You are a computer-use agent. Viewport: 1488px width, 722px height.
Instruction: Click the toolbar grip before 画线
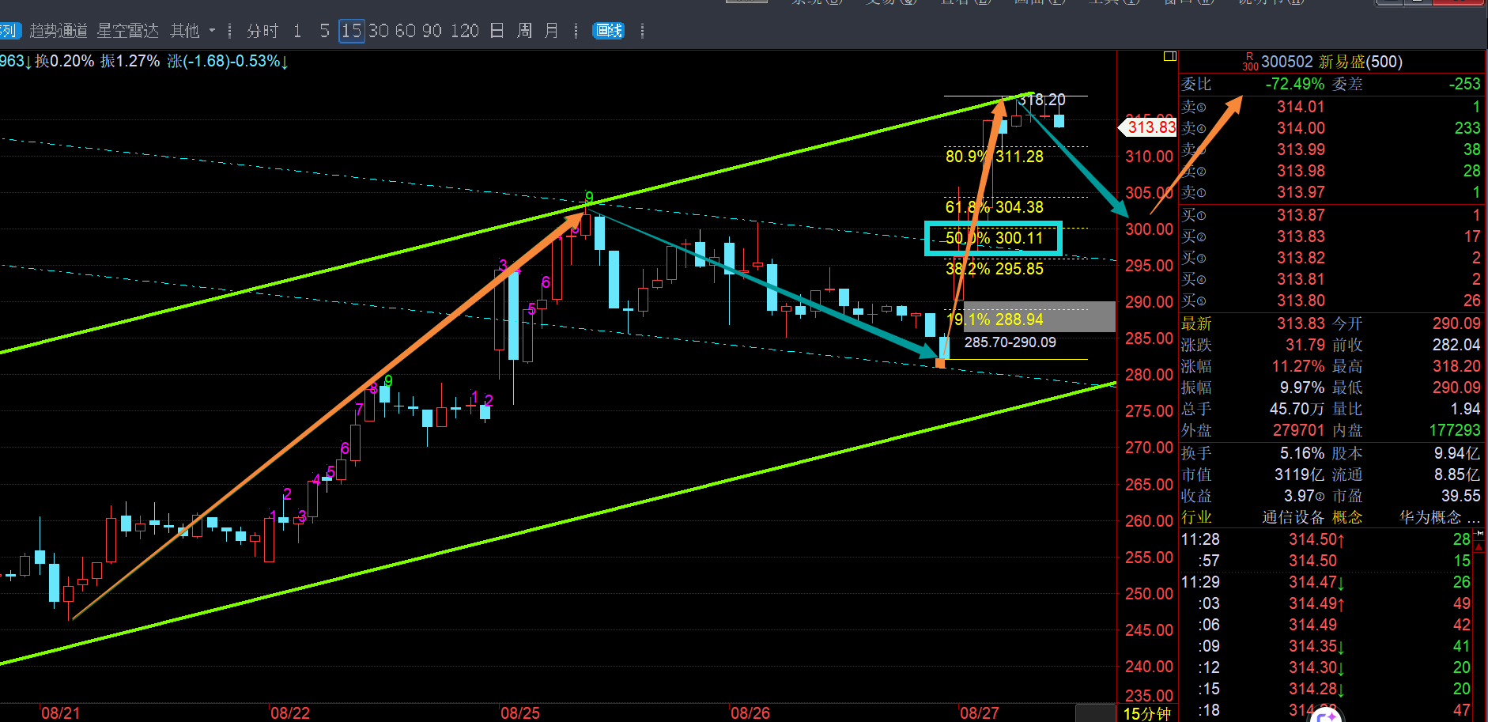(576, 31)
